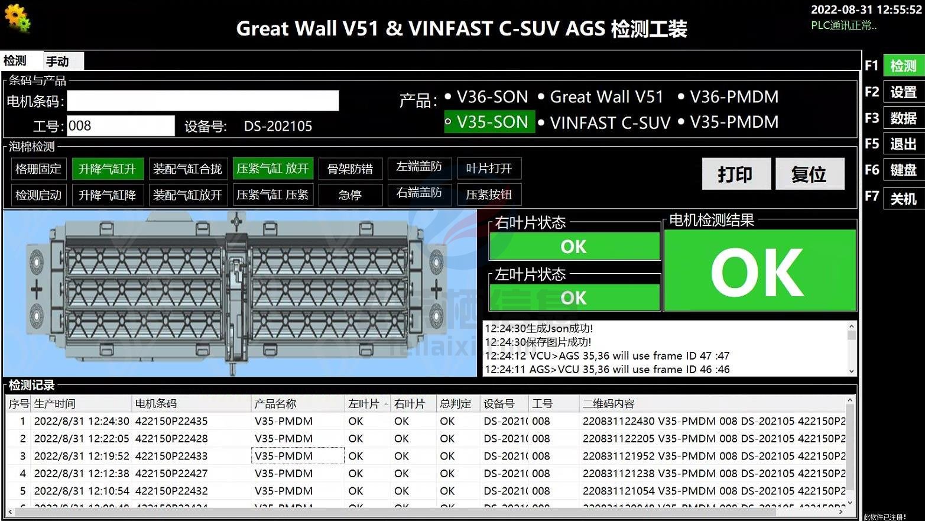Toggle the 装配气缸合拢 indicator
Screen dimensions: 925x521
coord(187,169)
